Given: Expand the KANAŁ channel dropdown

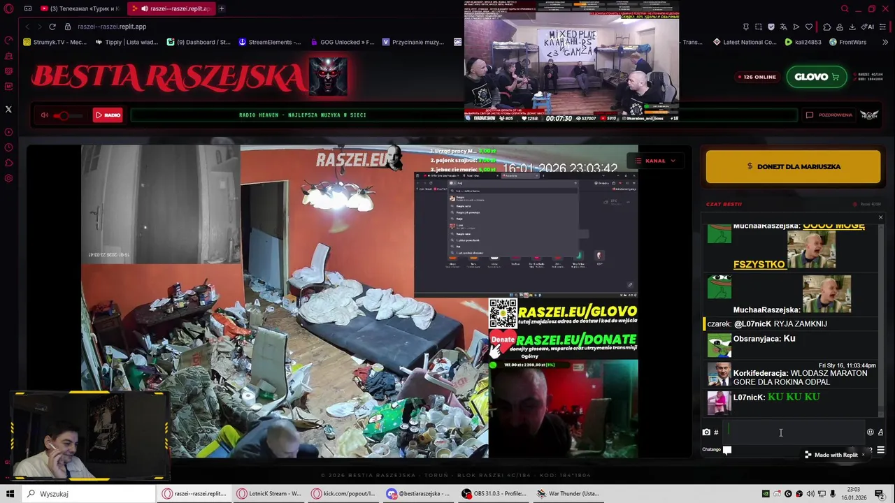Looking at the screenshot, I should pos(655,161).
